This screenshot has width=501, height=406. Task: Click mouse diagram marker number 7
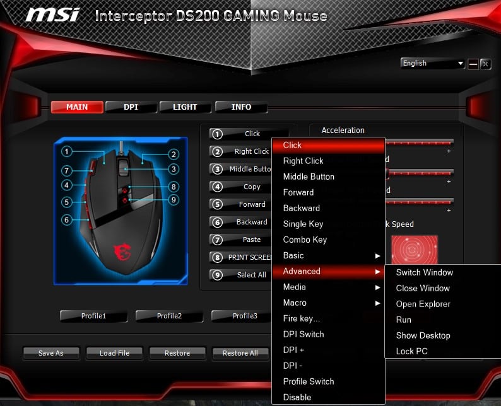(66, 171)
